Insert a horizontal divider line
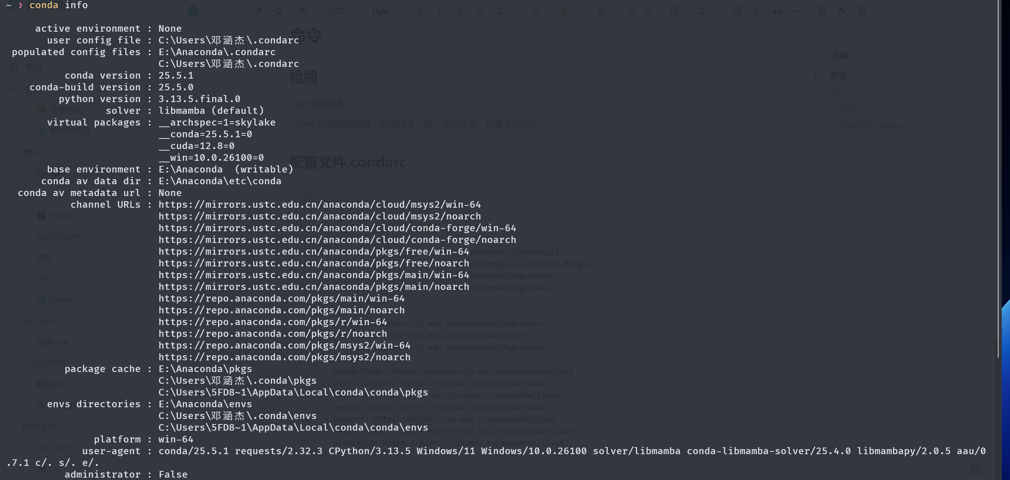 [x=797, y=11]
